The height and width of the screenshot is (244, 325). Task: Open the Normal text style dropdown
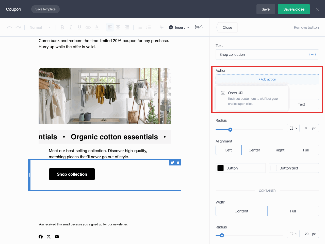40,27
